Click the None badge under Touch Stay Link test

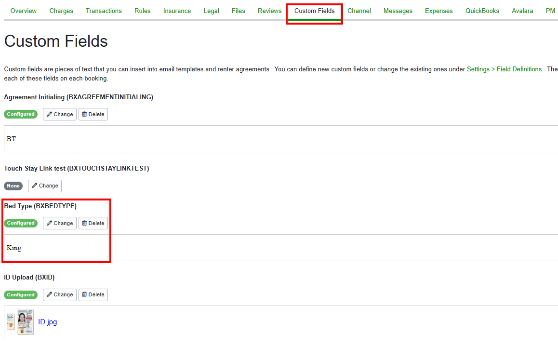coord(13,186)
